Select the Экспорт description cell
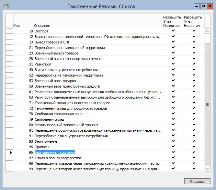 click(98, 31)
